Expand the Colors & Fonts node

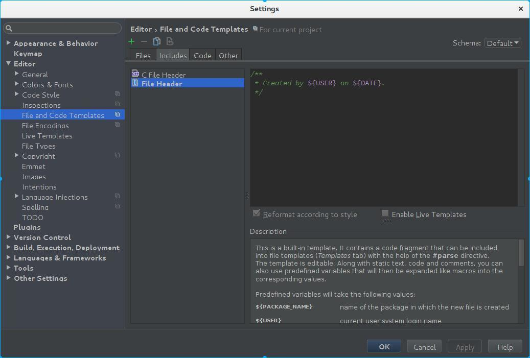pos(16,84)
